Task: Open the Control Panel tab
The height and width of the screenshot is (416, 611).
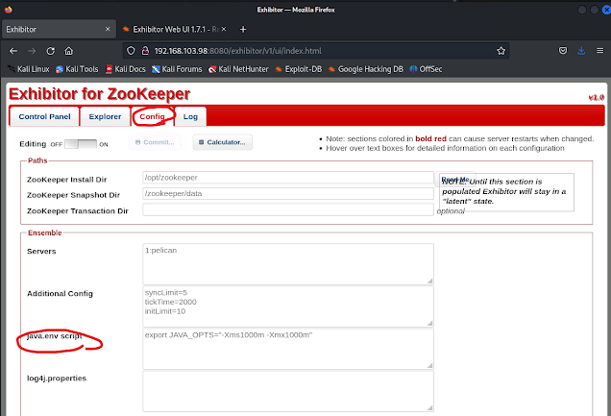Action: tap(44, 116)
